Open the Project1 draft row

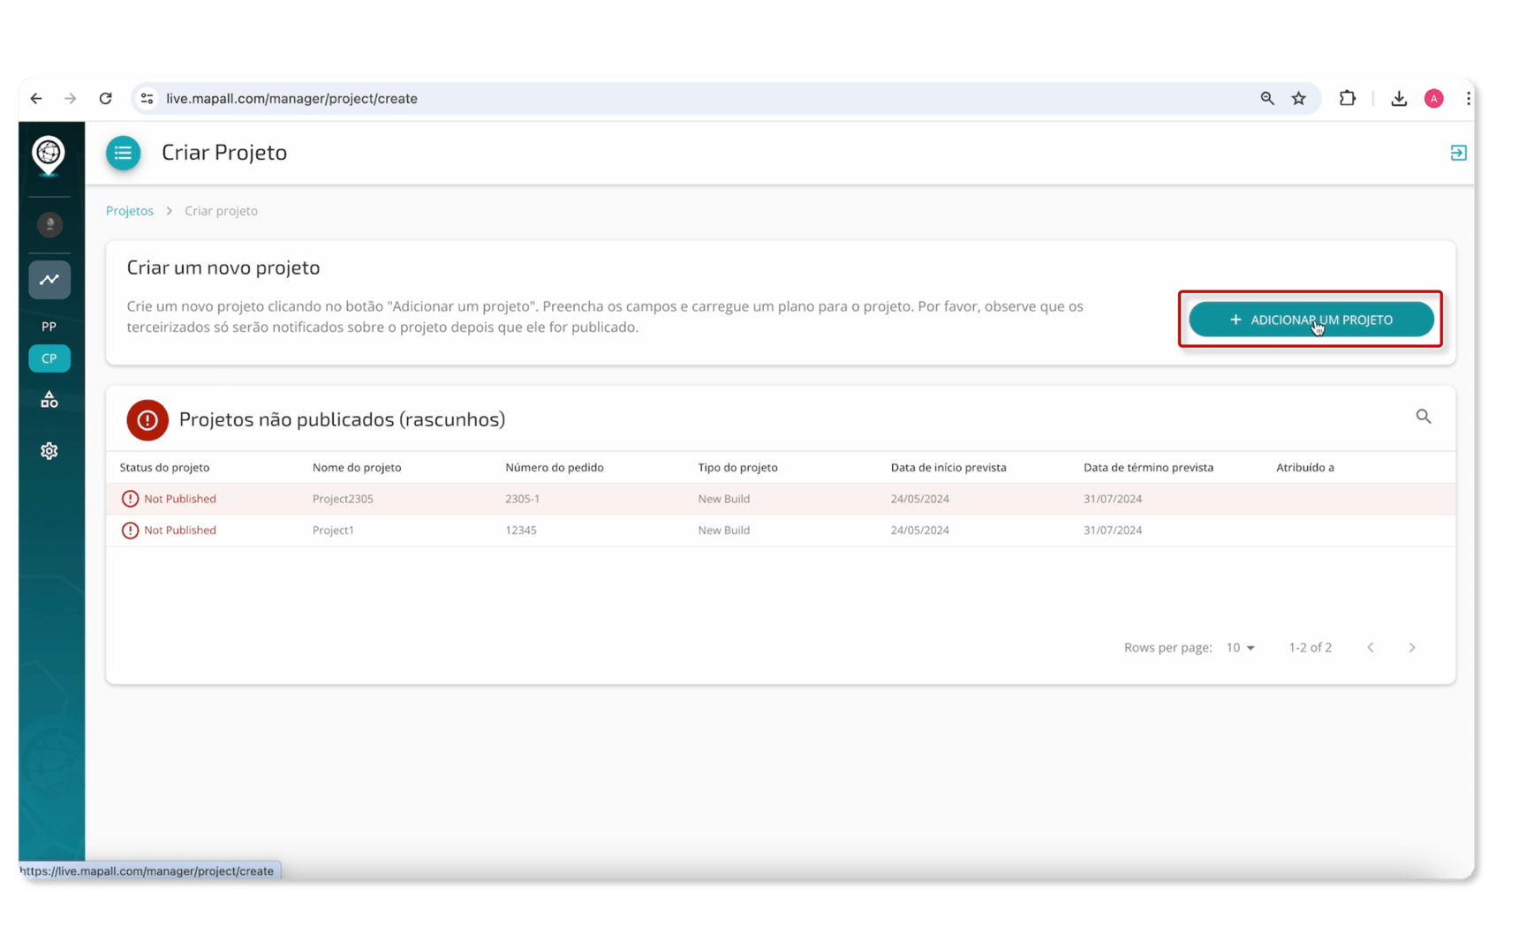333,531
